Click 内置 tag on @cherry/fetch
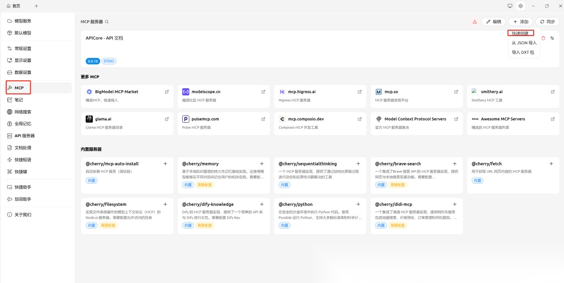Screen dimensions: 564x283 477,181
